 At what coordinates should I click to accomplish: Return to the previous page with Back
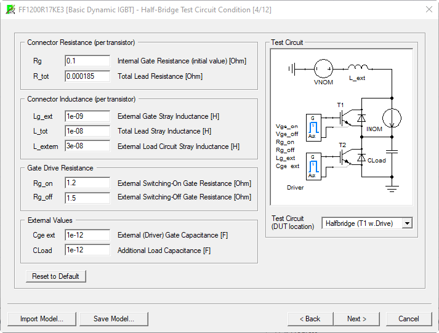click(310, 319)
